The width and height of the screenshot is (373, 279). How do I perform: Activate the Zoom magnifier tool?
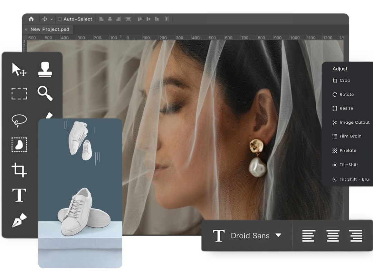45,93
